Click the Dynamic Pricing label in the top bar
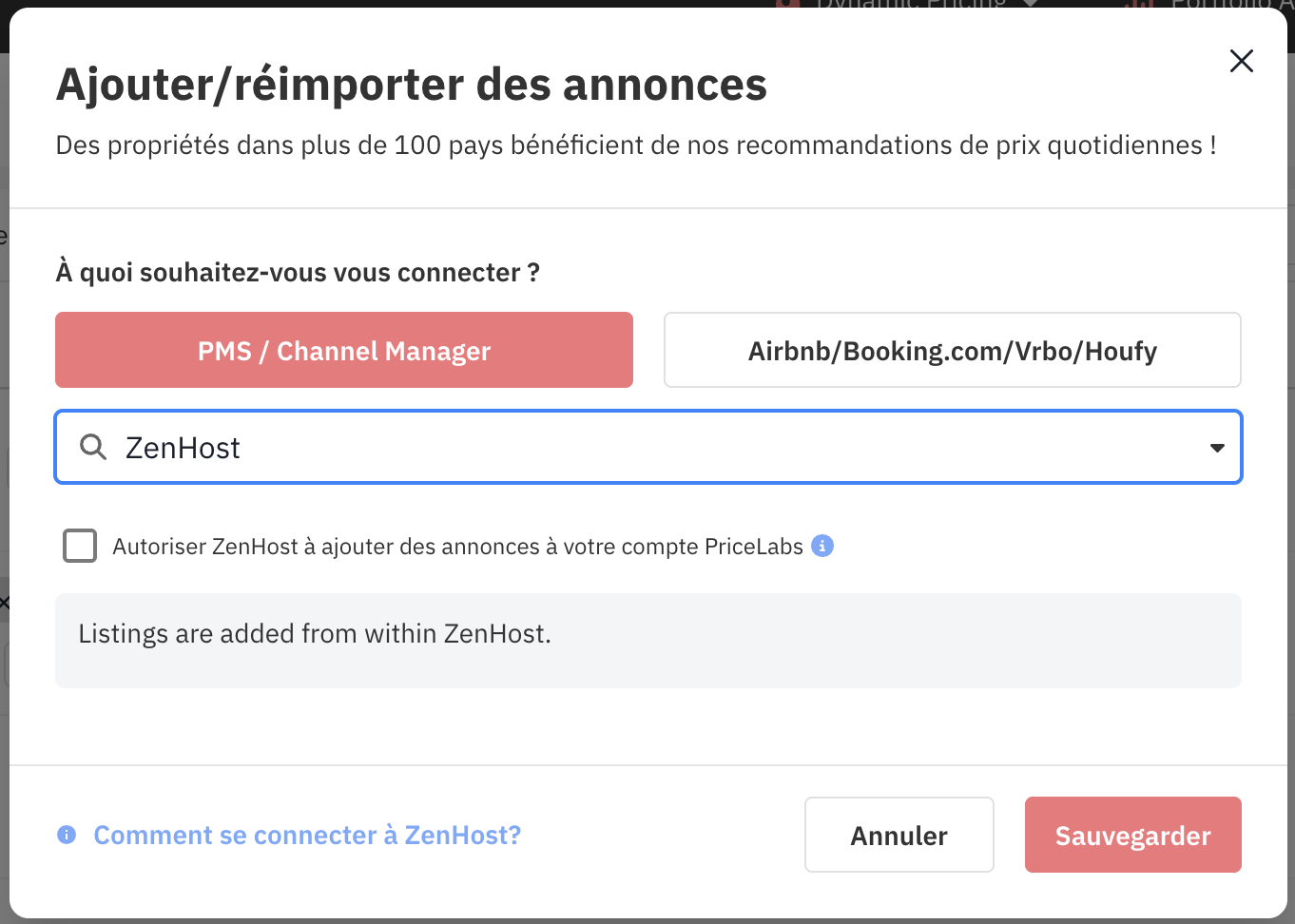Image resolution: width=1295 pixels, height=924 pixels. (910, 4)
